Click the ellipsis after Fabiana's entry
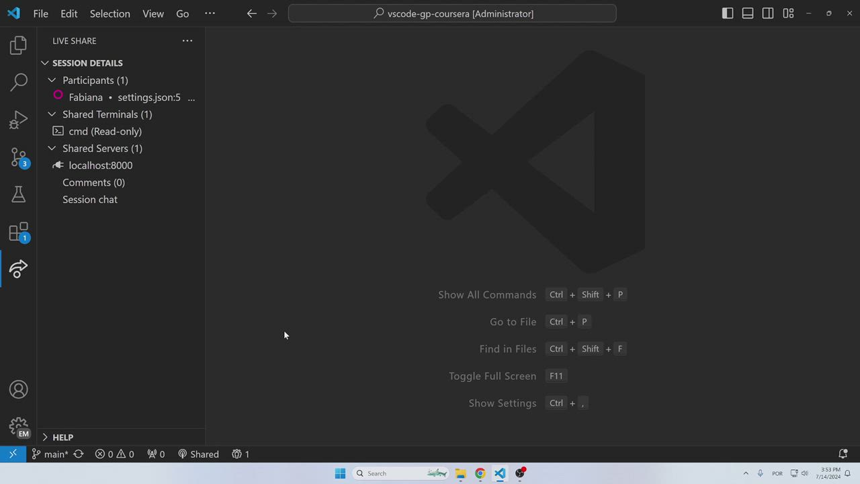This screenshot has width=860, height=484. pos(191,97)
